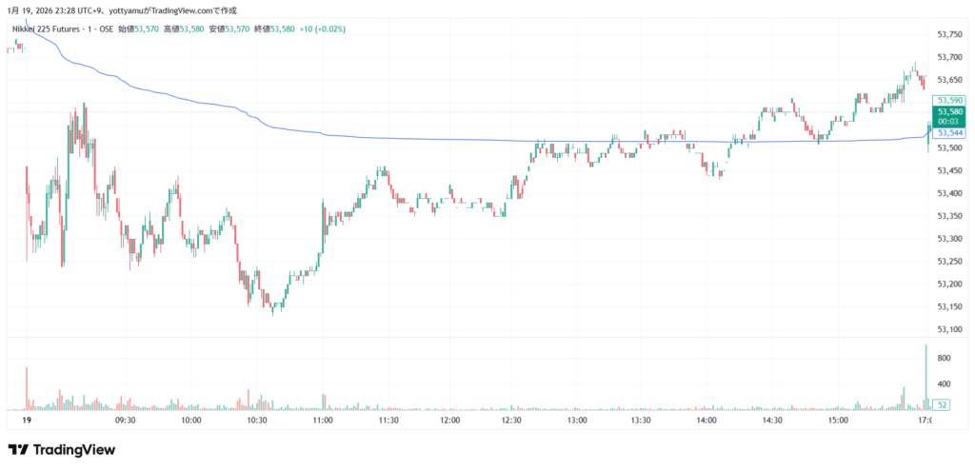The width and height of the screenshot is (975, 470).
Task: Click the +10 (+0.02%) change value
Action: (322, 29)
